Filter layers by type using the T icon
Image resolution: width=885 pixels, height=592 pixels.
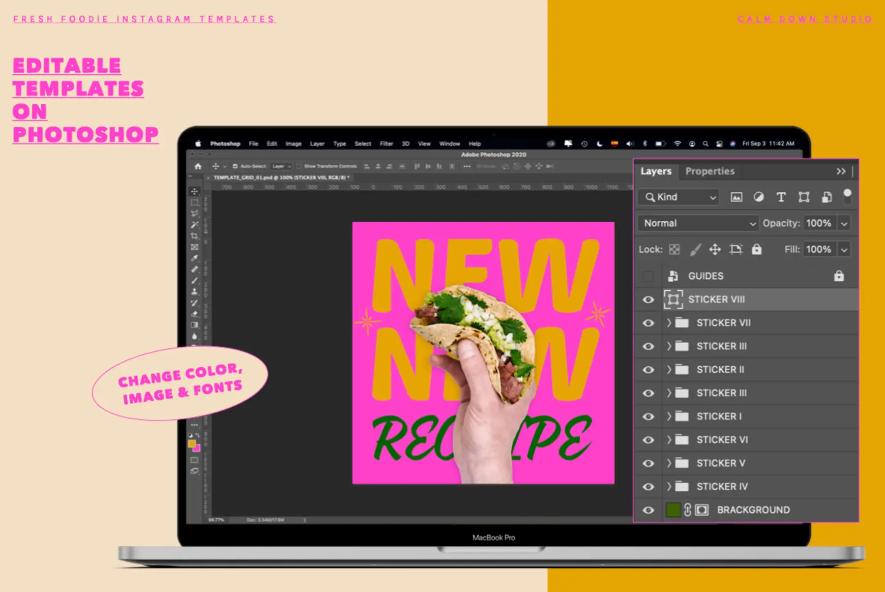coord(781,197)
